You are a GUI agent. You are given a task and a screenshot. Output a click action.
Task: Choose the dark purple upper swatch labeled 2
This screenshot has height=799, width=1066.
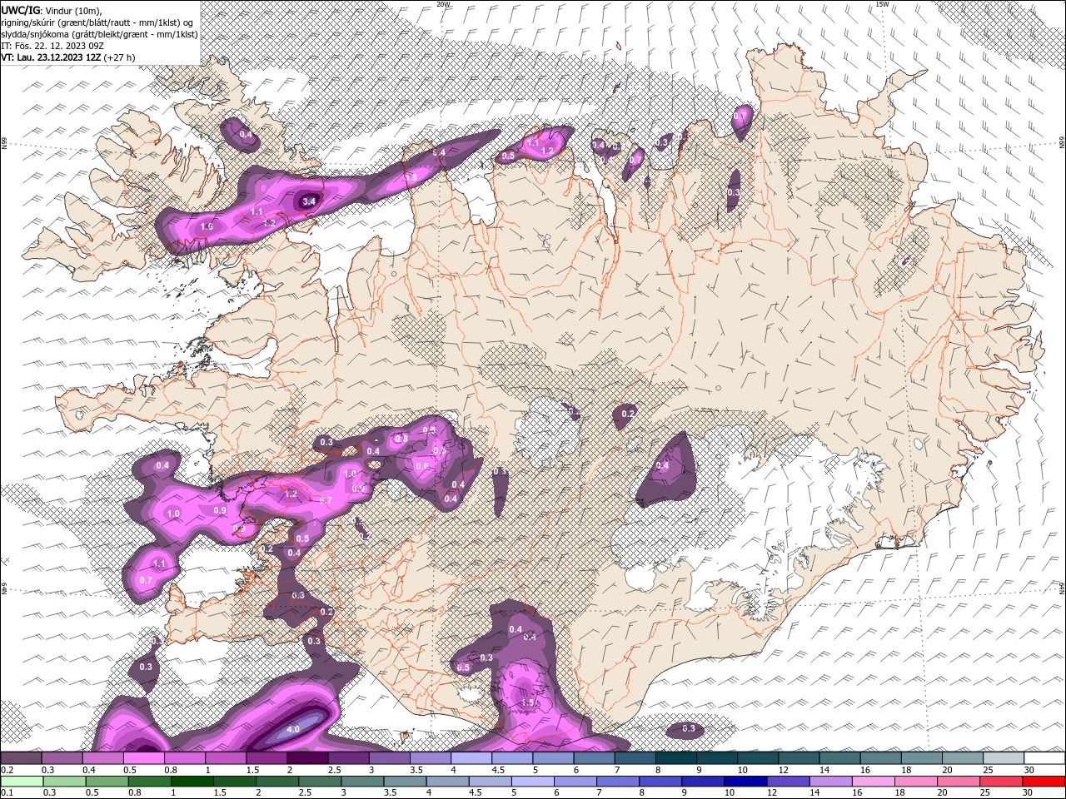307,759
